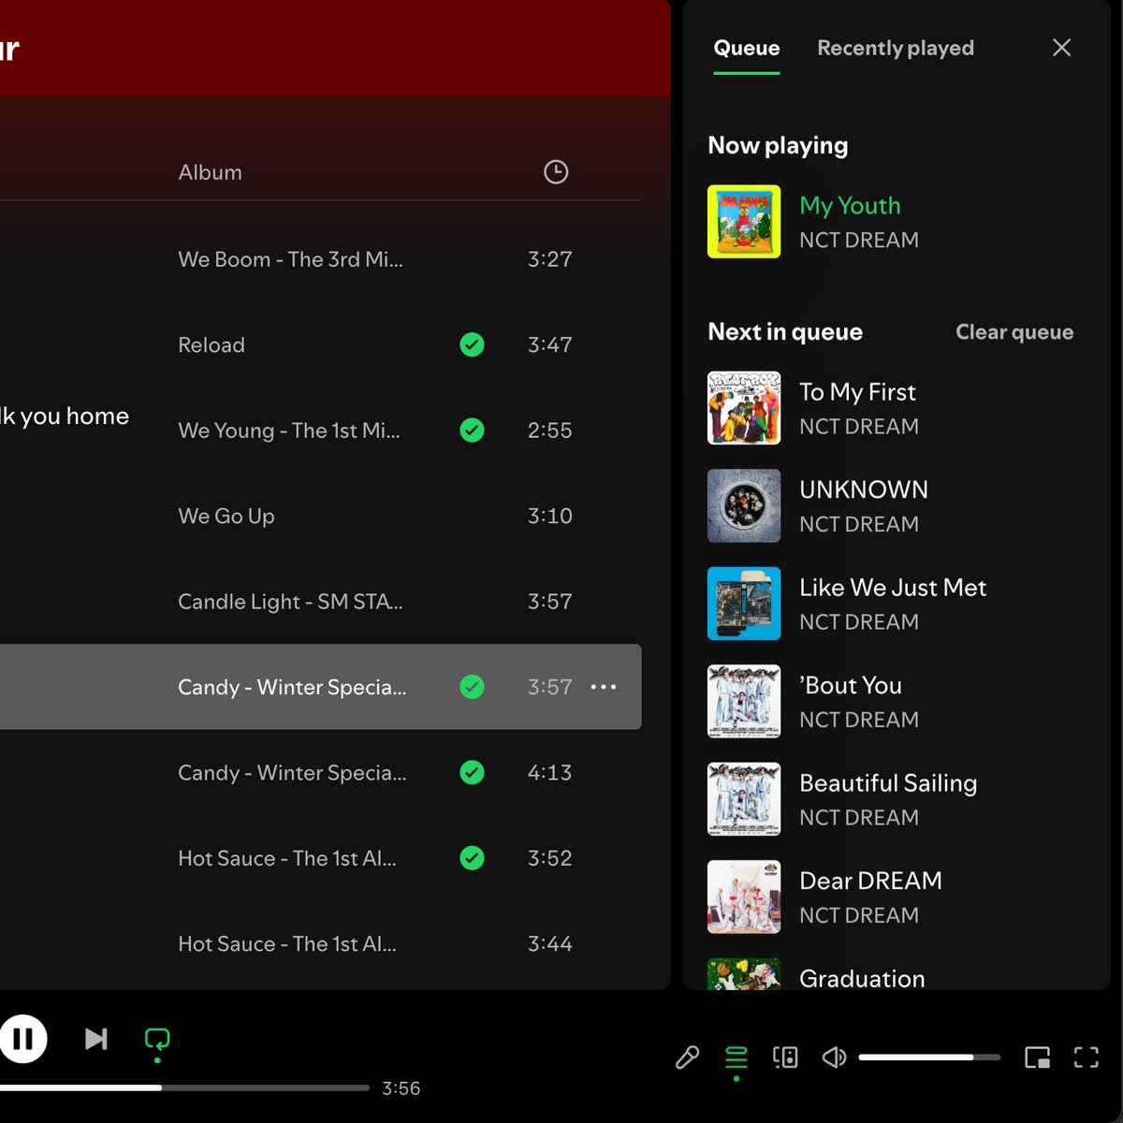Screen dimensions: 1123x1123
Task: Open the We Go Up album link
Action: coord(226,517)
